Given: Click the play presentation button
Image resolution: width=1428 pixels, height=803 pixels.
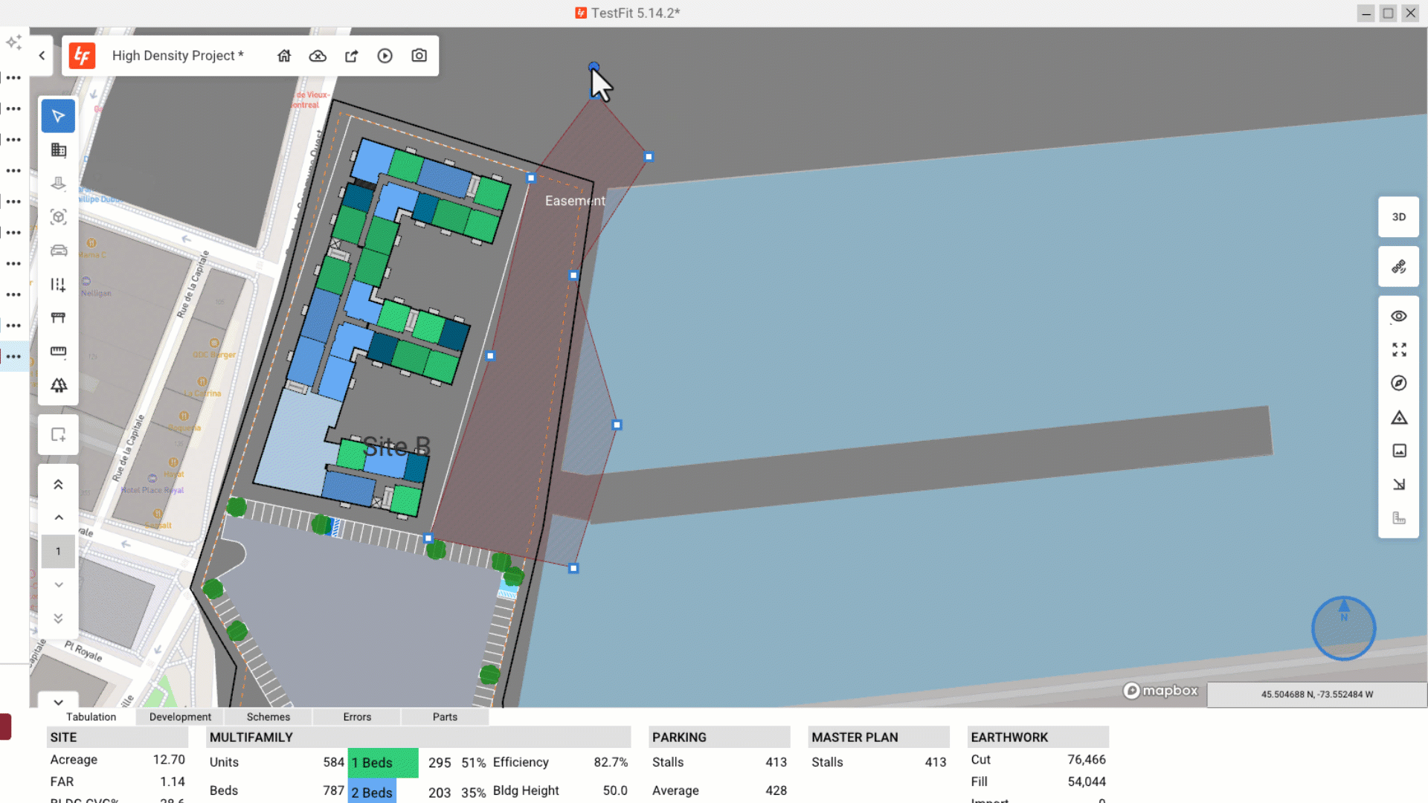Looking at the screenshot, I should [385, 56].
